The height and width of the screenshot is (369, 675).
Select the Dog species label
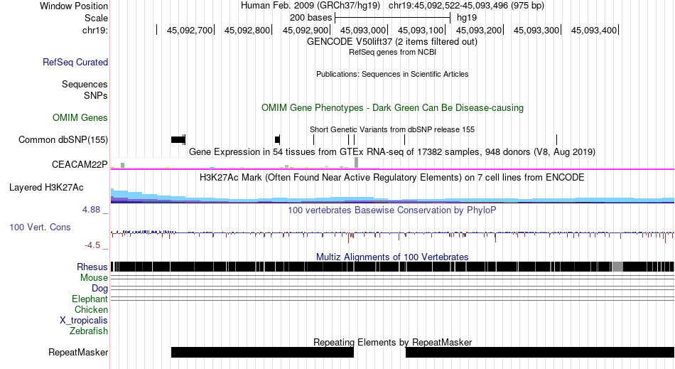click(100, 288)
